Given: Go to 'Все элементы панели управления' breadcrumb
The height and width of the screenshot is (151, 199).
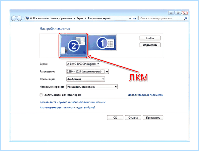Looking at the screenshot, I should pyautogui.click(x=52, y=18).
